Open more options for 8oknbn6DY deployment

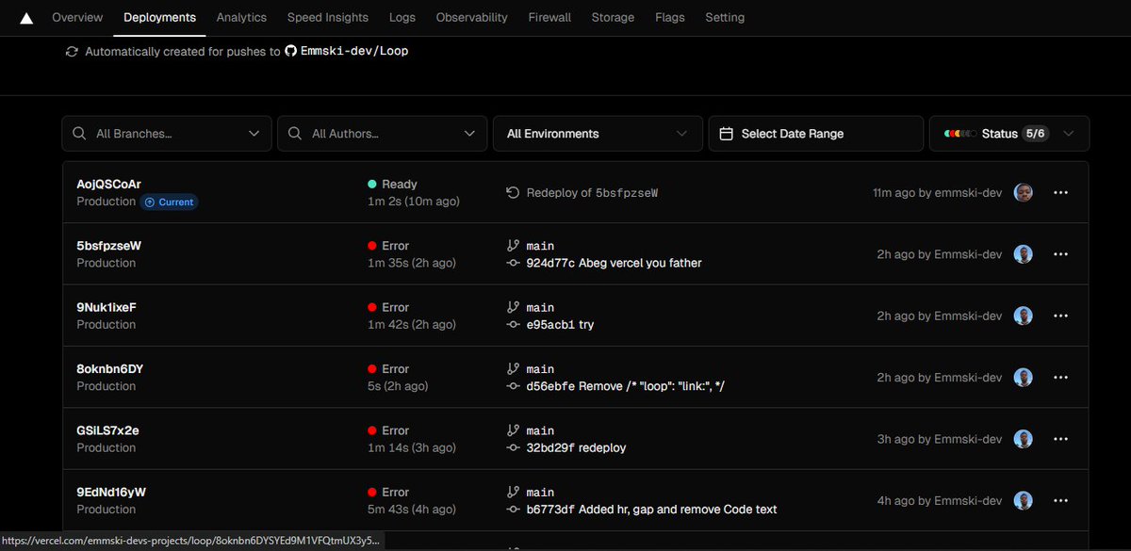pyautogui.click(x=1060, y=378)
